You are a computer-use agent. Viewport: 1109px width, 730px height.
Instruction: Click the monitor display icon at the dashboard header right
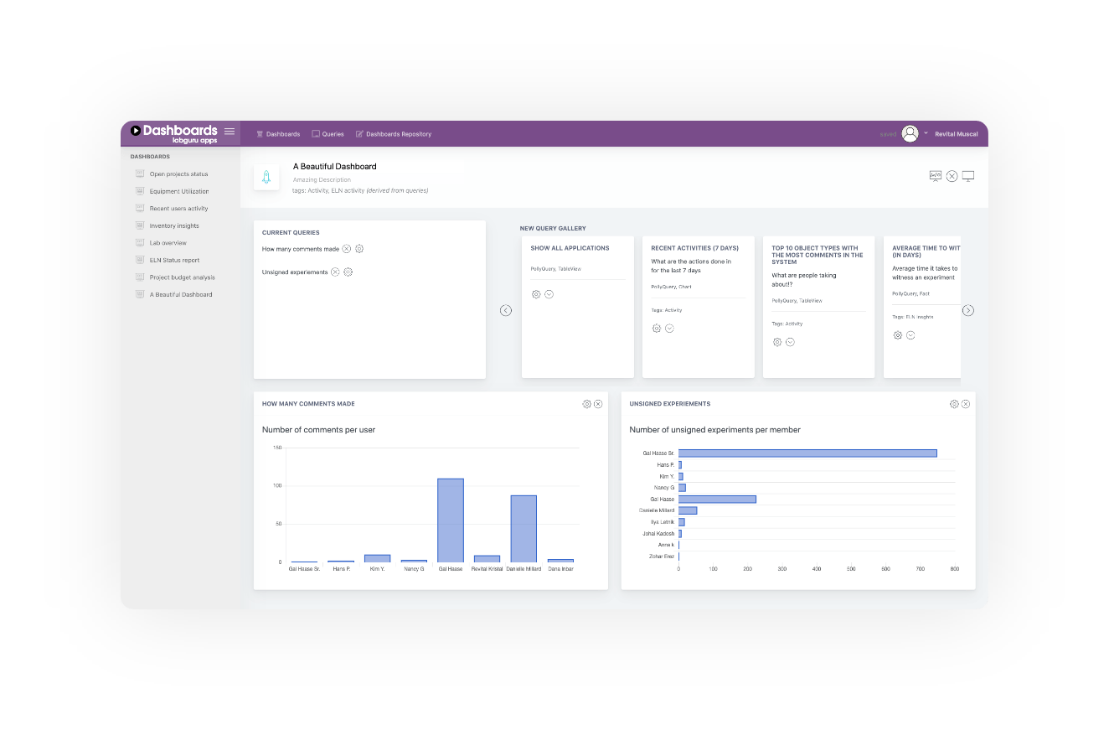coord(969,176)
